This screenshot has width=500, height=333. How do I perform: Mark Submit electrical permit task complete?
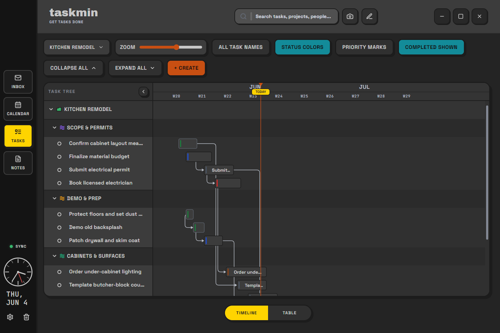coord(59,170)
